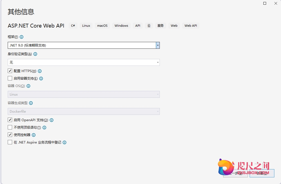Tick the 在 .NET Aspire 业务流程中登记 checkbox
281x184 pixels.
(10, 142)
